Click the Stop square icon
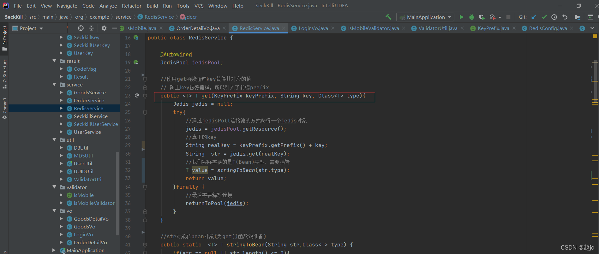The height and width of the screenshot is (254, 599). point(508,17)
